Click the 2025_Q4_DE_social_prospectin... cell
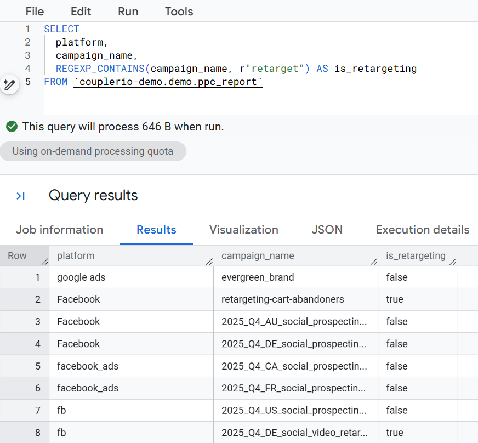This screenshot has width=478, height=443. pos(296,344)
